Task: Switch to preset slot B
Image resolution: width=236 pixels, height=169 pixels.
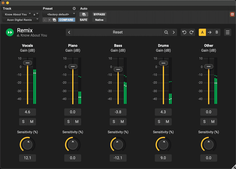Action: [x=217, y=32]
